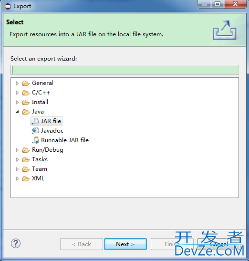Select Runnable JAR file entry text
This screenshot has height=261, width=249.
(x=65, y=140)
